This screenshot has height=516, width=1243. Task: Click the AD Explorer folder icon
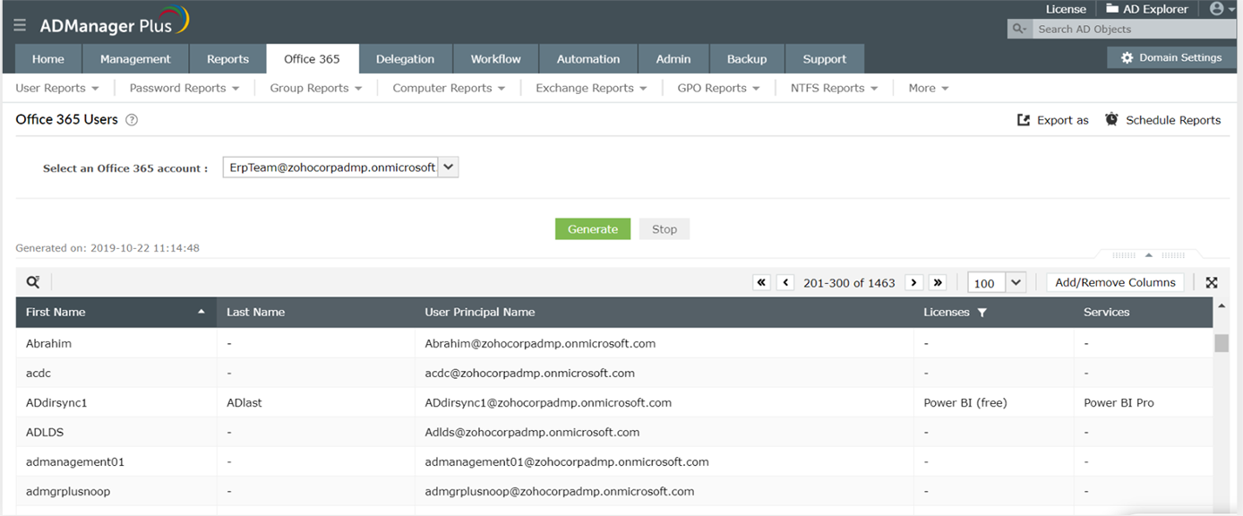coord(1110,9)
